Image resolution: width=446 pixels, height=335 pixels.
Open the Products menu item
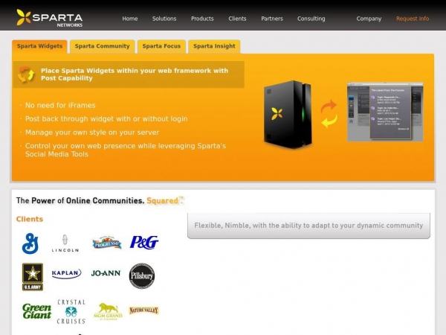tap(202, 19)
